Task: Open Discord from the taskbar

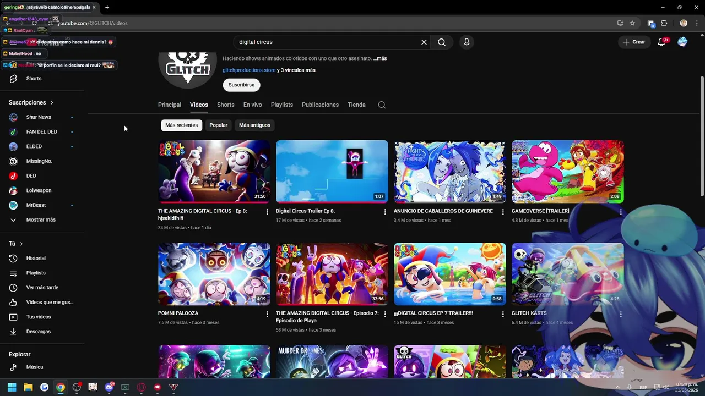Action: tap(109, 387)
